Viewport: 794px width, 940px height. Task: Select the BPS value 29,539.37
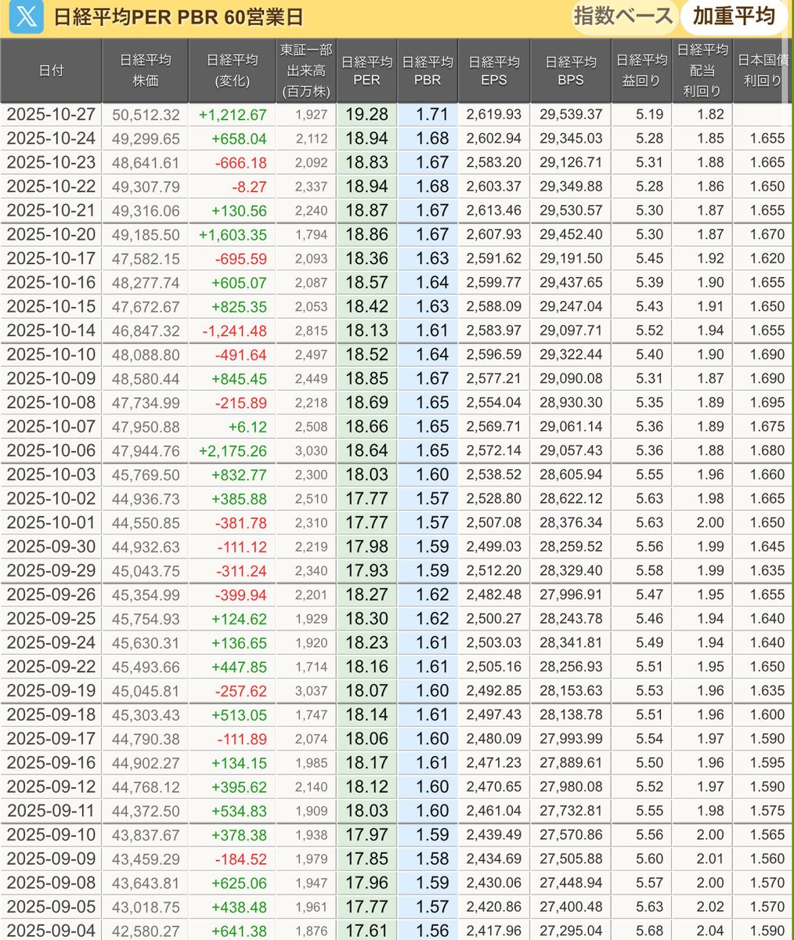(571, 115)
